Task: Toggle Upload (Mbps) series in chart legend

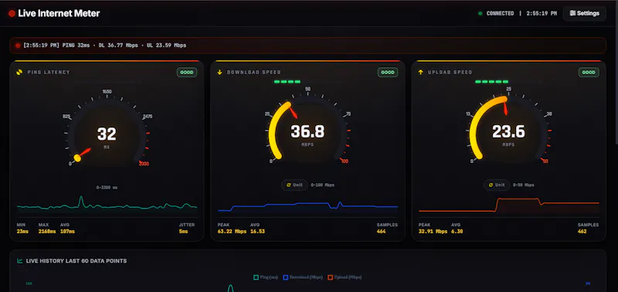Action: pos(345,277)
